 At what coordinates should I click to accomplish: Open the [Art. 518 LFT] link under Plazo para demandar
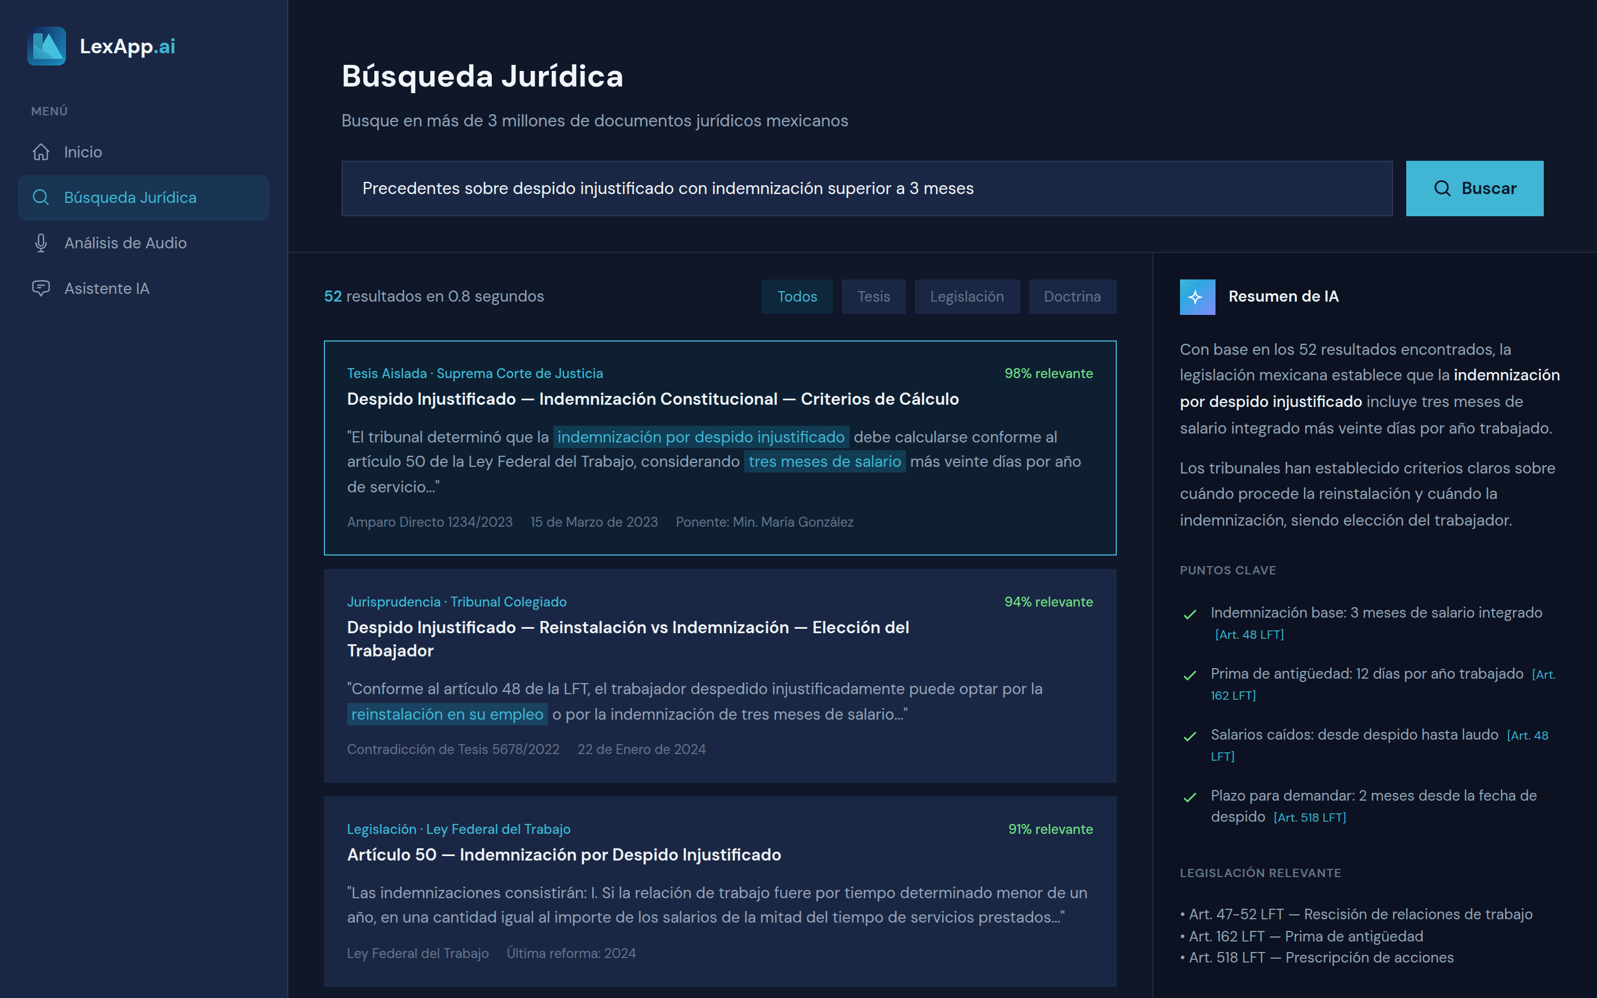click(x=1310, y=817)
